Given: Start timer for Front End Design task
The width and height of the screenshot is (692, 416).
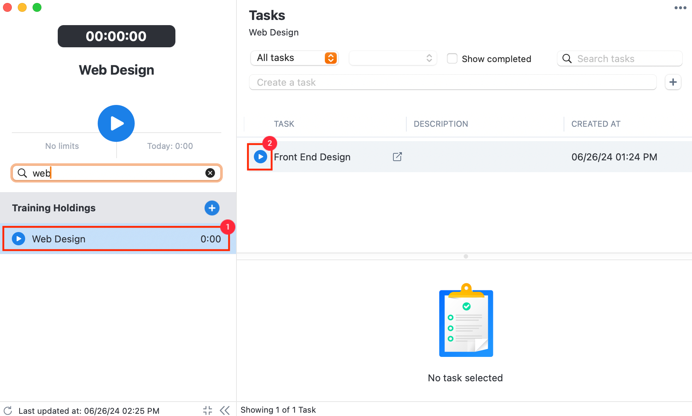Looking at the screenshot, I should 260,157.
